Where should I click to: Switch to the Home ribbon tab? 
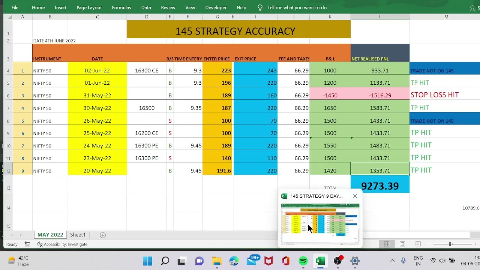38,7
